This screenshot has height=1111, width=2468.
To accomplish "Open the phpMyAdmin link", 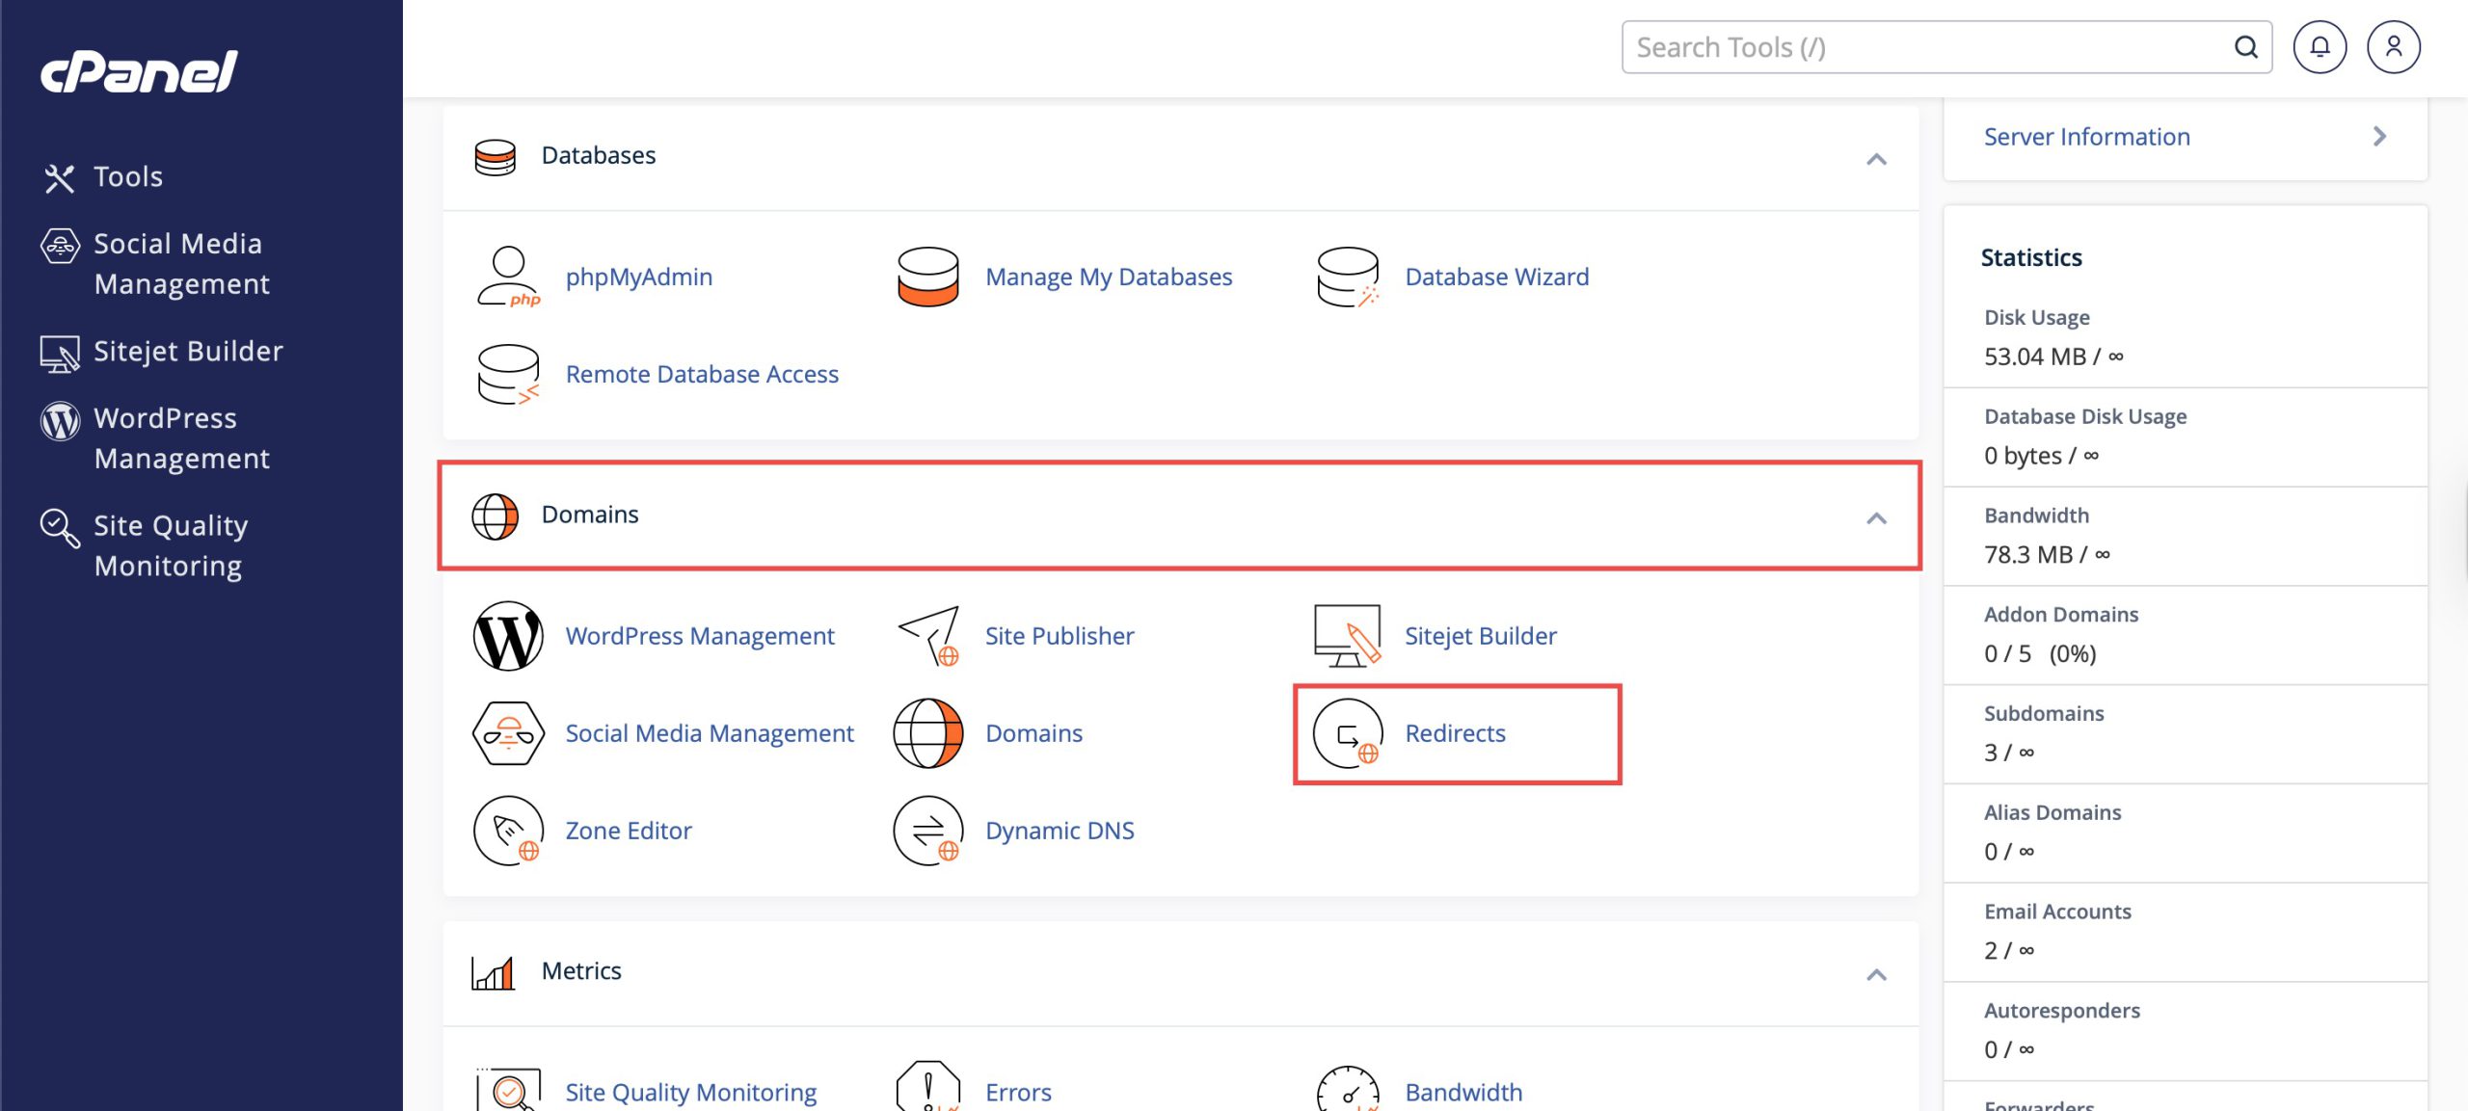I will click(x=639, y=278).
